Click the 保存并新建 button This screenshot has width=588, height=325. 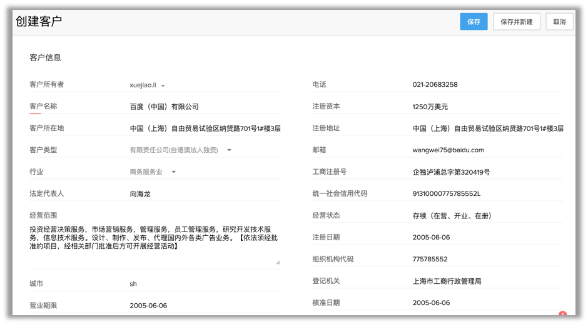(516, 22)
